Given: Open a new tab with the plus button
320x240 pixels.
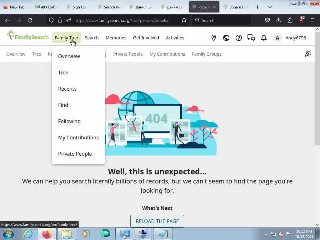Looking at the screenshot, I should 257,7.
